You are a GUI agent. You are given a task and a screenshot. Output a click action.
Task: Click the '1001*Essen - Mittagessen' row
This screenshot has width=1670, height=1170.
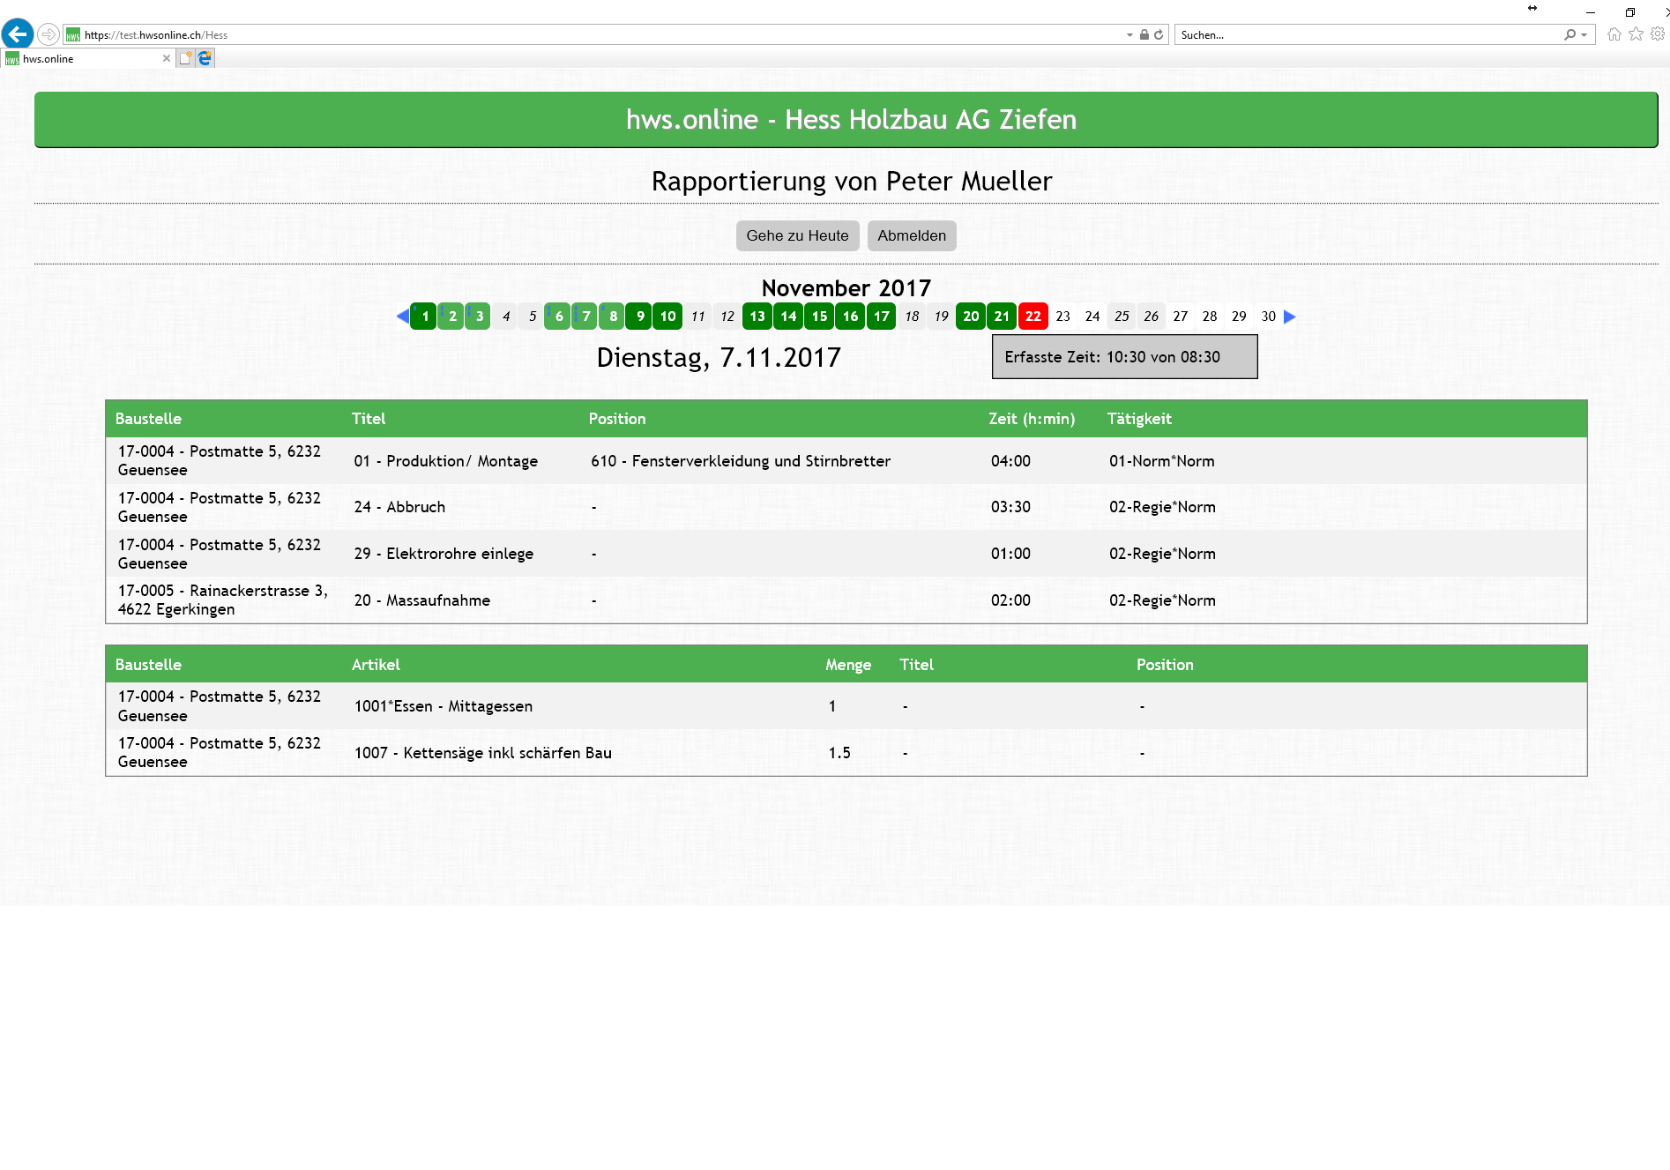[x=846, y=706]
